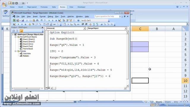Viewport: 190px width, 107px height.
Task: Select Page Layout view icon in Excel status bar
Action: pos(155,105)
